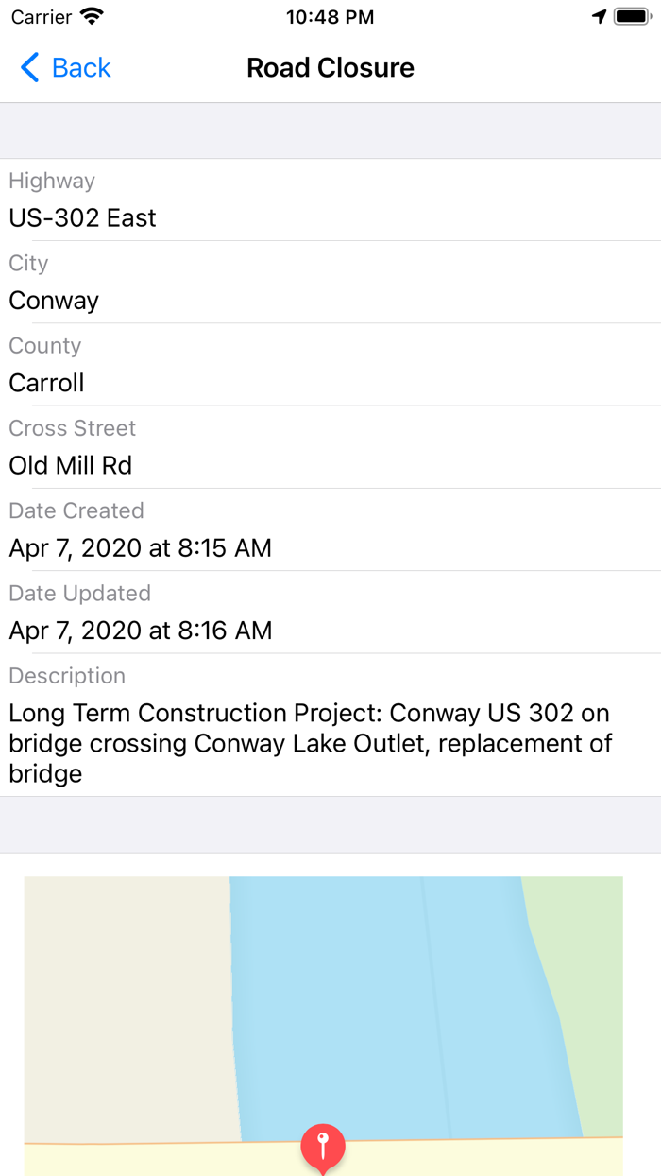The image size is (661, 1176).
Task: Select the County value Carroll
Action: click(x=45, y=383)
